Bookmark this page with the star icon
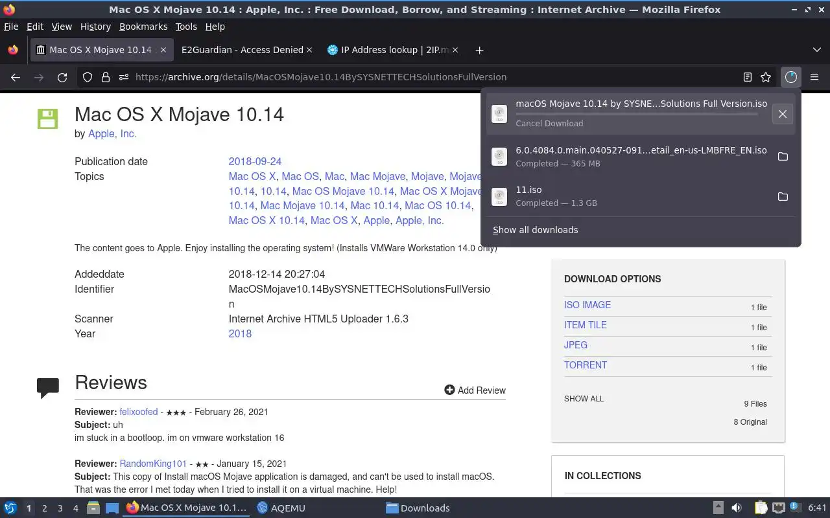 (x=766, y=77)
